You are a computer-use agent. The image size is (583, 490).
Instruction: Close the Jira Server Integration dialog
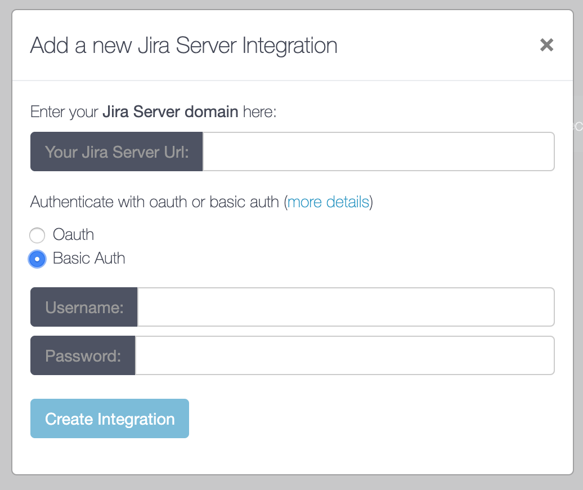coord(546,45)
